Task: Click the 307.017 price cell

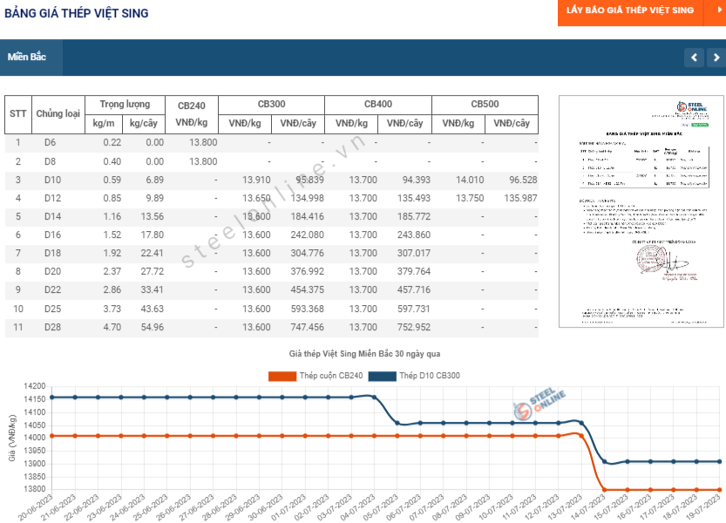Action: pyautogui.click(x=414, y=254)
